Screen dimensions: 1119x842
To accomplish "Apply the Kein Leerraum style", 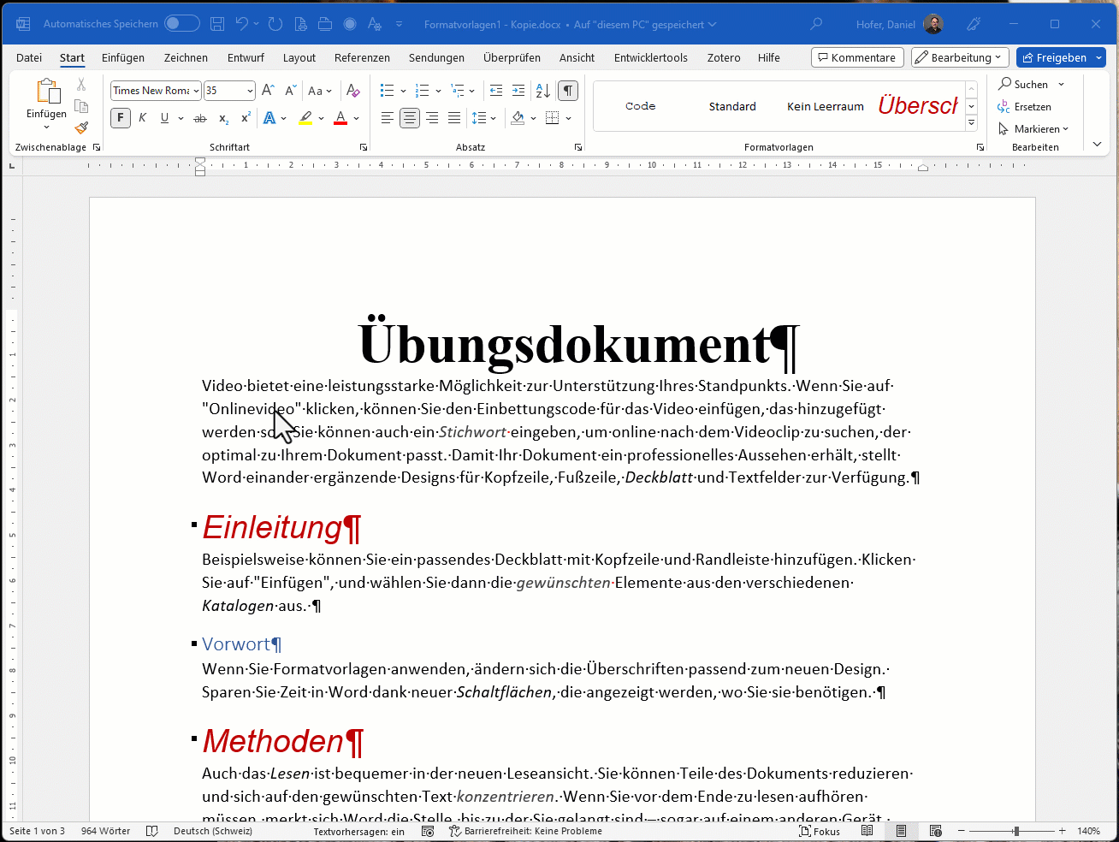I will tap(826, 106).
